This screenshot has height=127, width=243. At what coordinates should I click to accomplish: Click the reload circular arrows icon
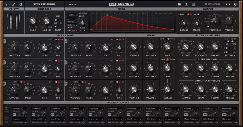point(236,4)
